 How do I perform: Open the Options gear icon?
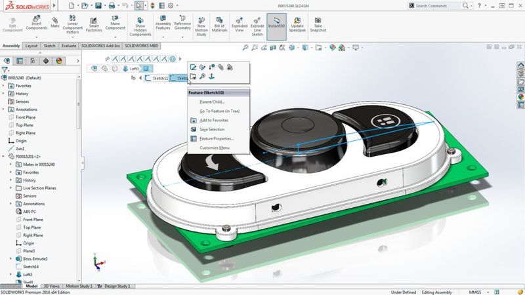coord(171,5)
